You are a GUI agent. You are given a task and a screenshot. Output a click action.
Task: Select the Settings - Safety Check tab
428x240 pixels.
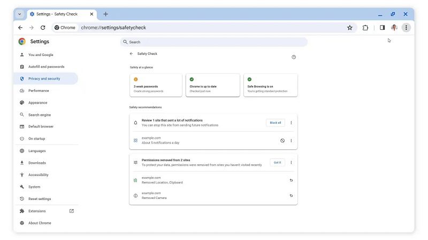62,14
